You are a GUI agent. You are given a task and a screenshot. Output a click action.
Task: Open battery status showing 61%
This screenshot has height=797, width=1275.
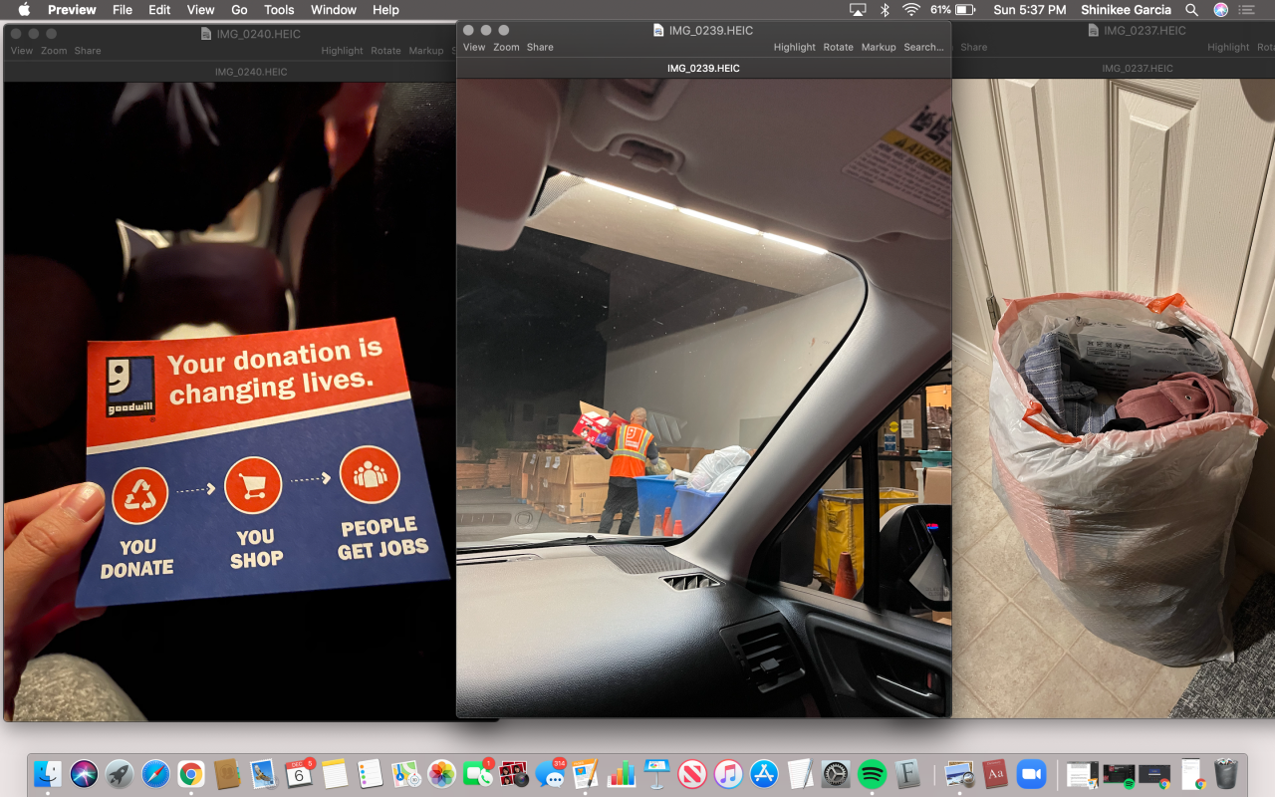coord(952,10)
